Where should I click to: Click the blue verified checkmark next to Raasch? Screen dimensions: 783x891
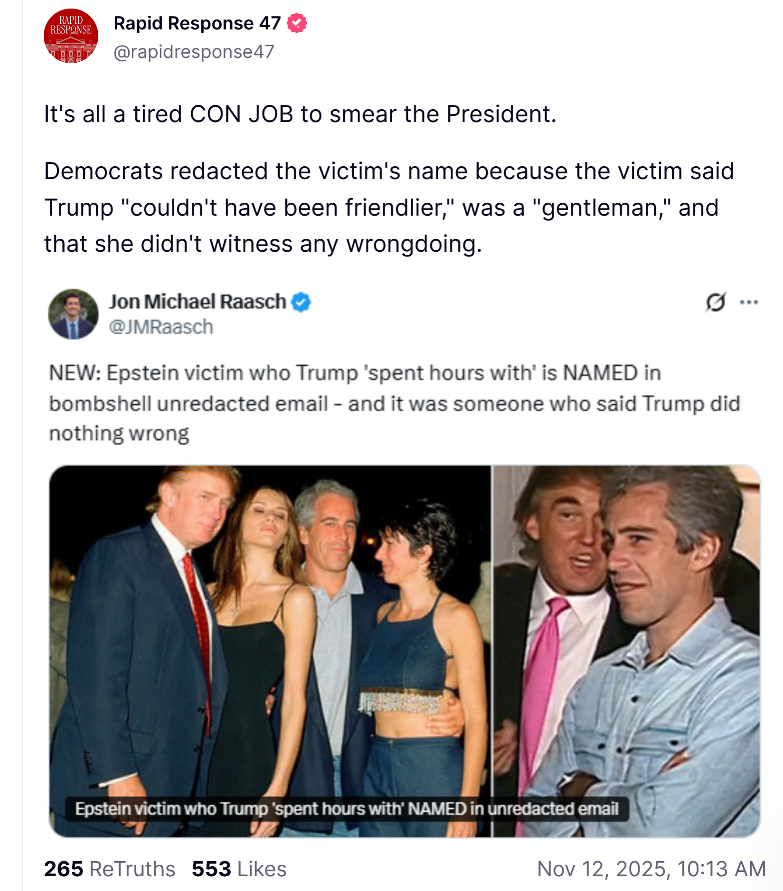pos(301,302)
